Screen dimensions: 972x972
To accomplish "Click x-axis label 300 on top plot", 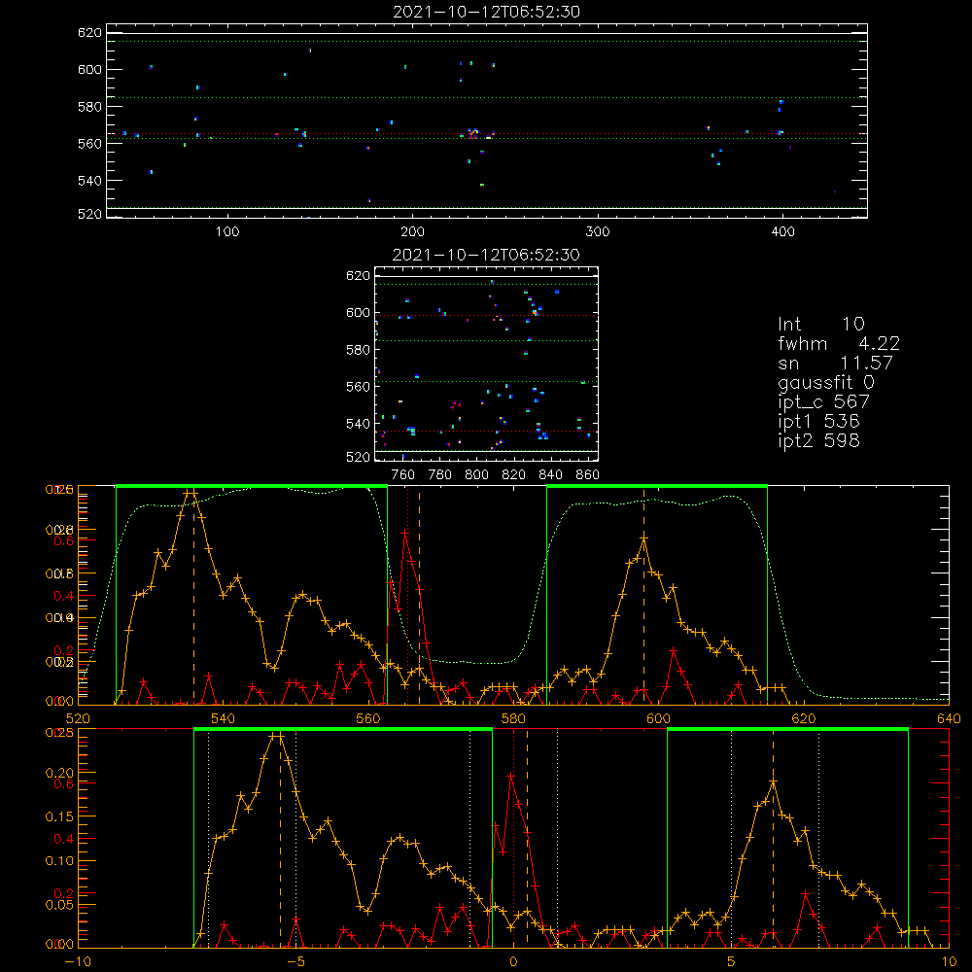I will (x=598, y=232).
